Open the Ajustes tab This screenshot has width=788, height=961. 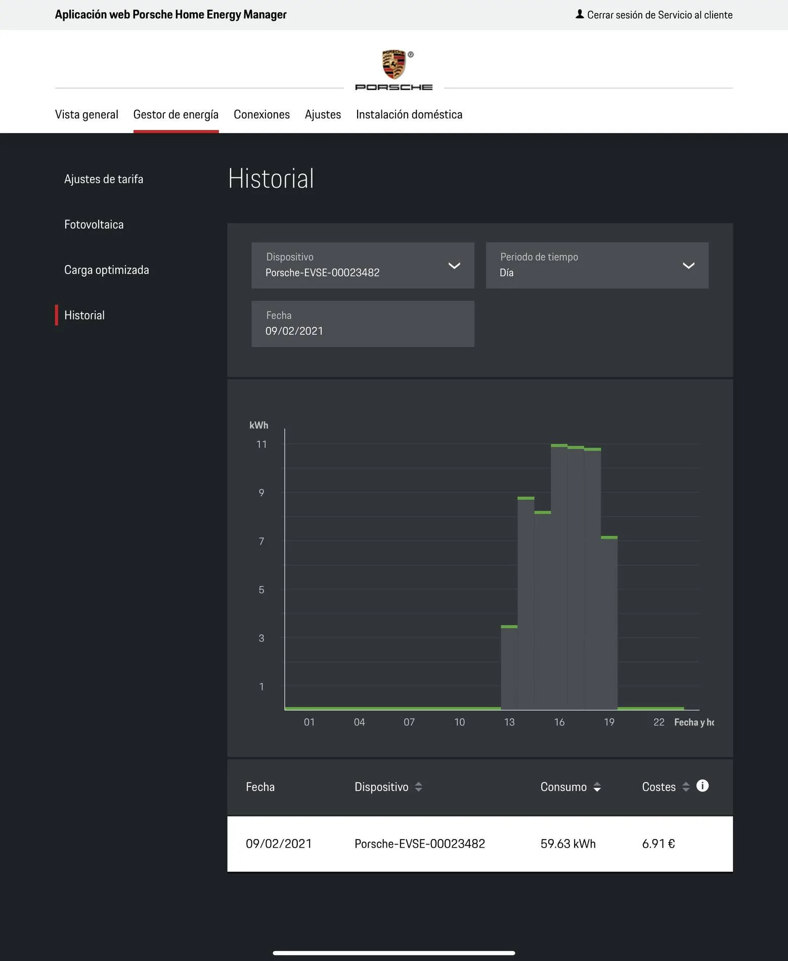point(323,115)
